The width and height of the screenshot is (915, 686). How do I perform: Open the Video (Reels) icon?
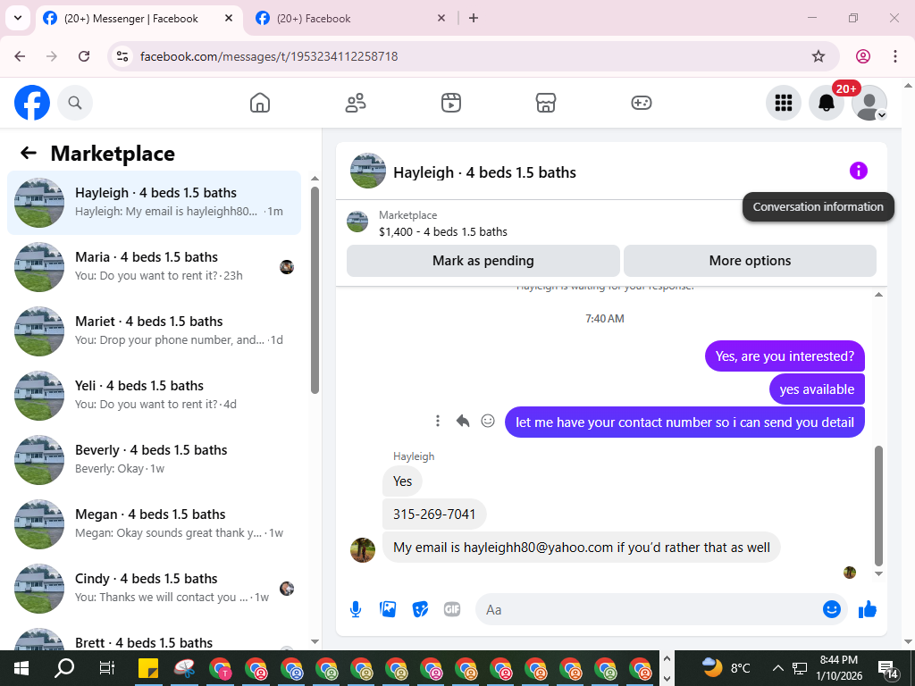pos(450,103)
